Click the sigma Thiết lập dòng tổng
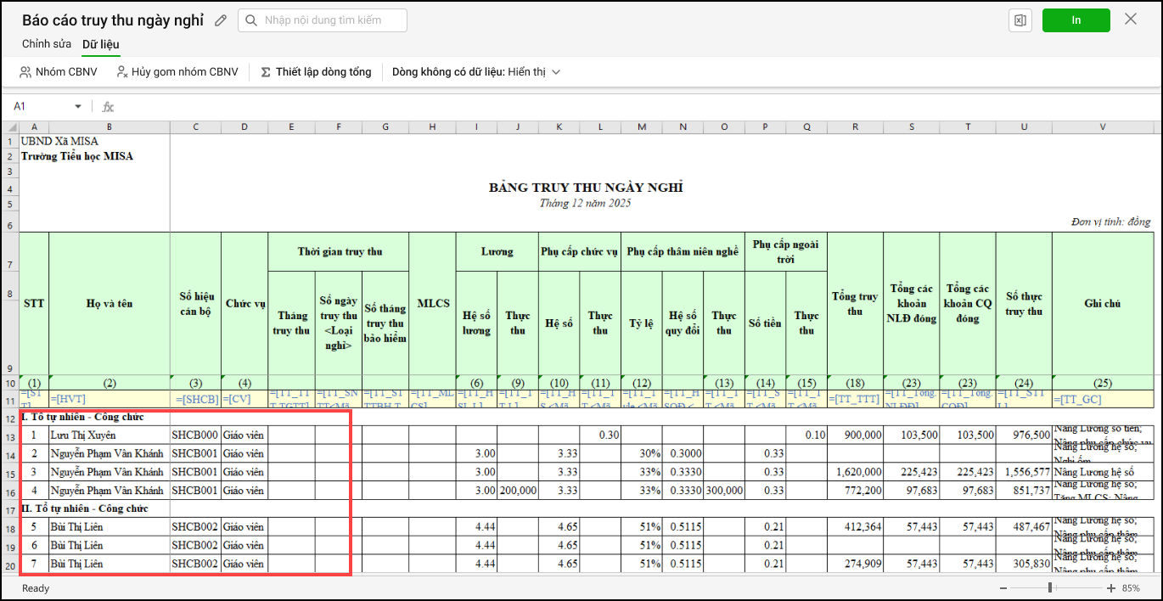Image resolution: width=1163 pixels, height=601 pixels. 266,72
